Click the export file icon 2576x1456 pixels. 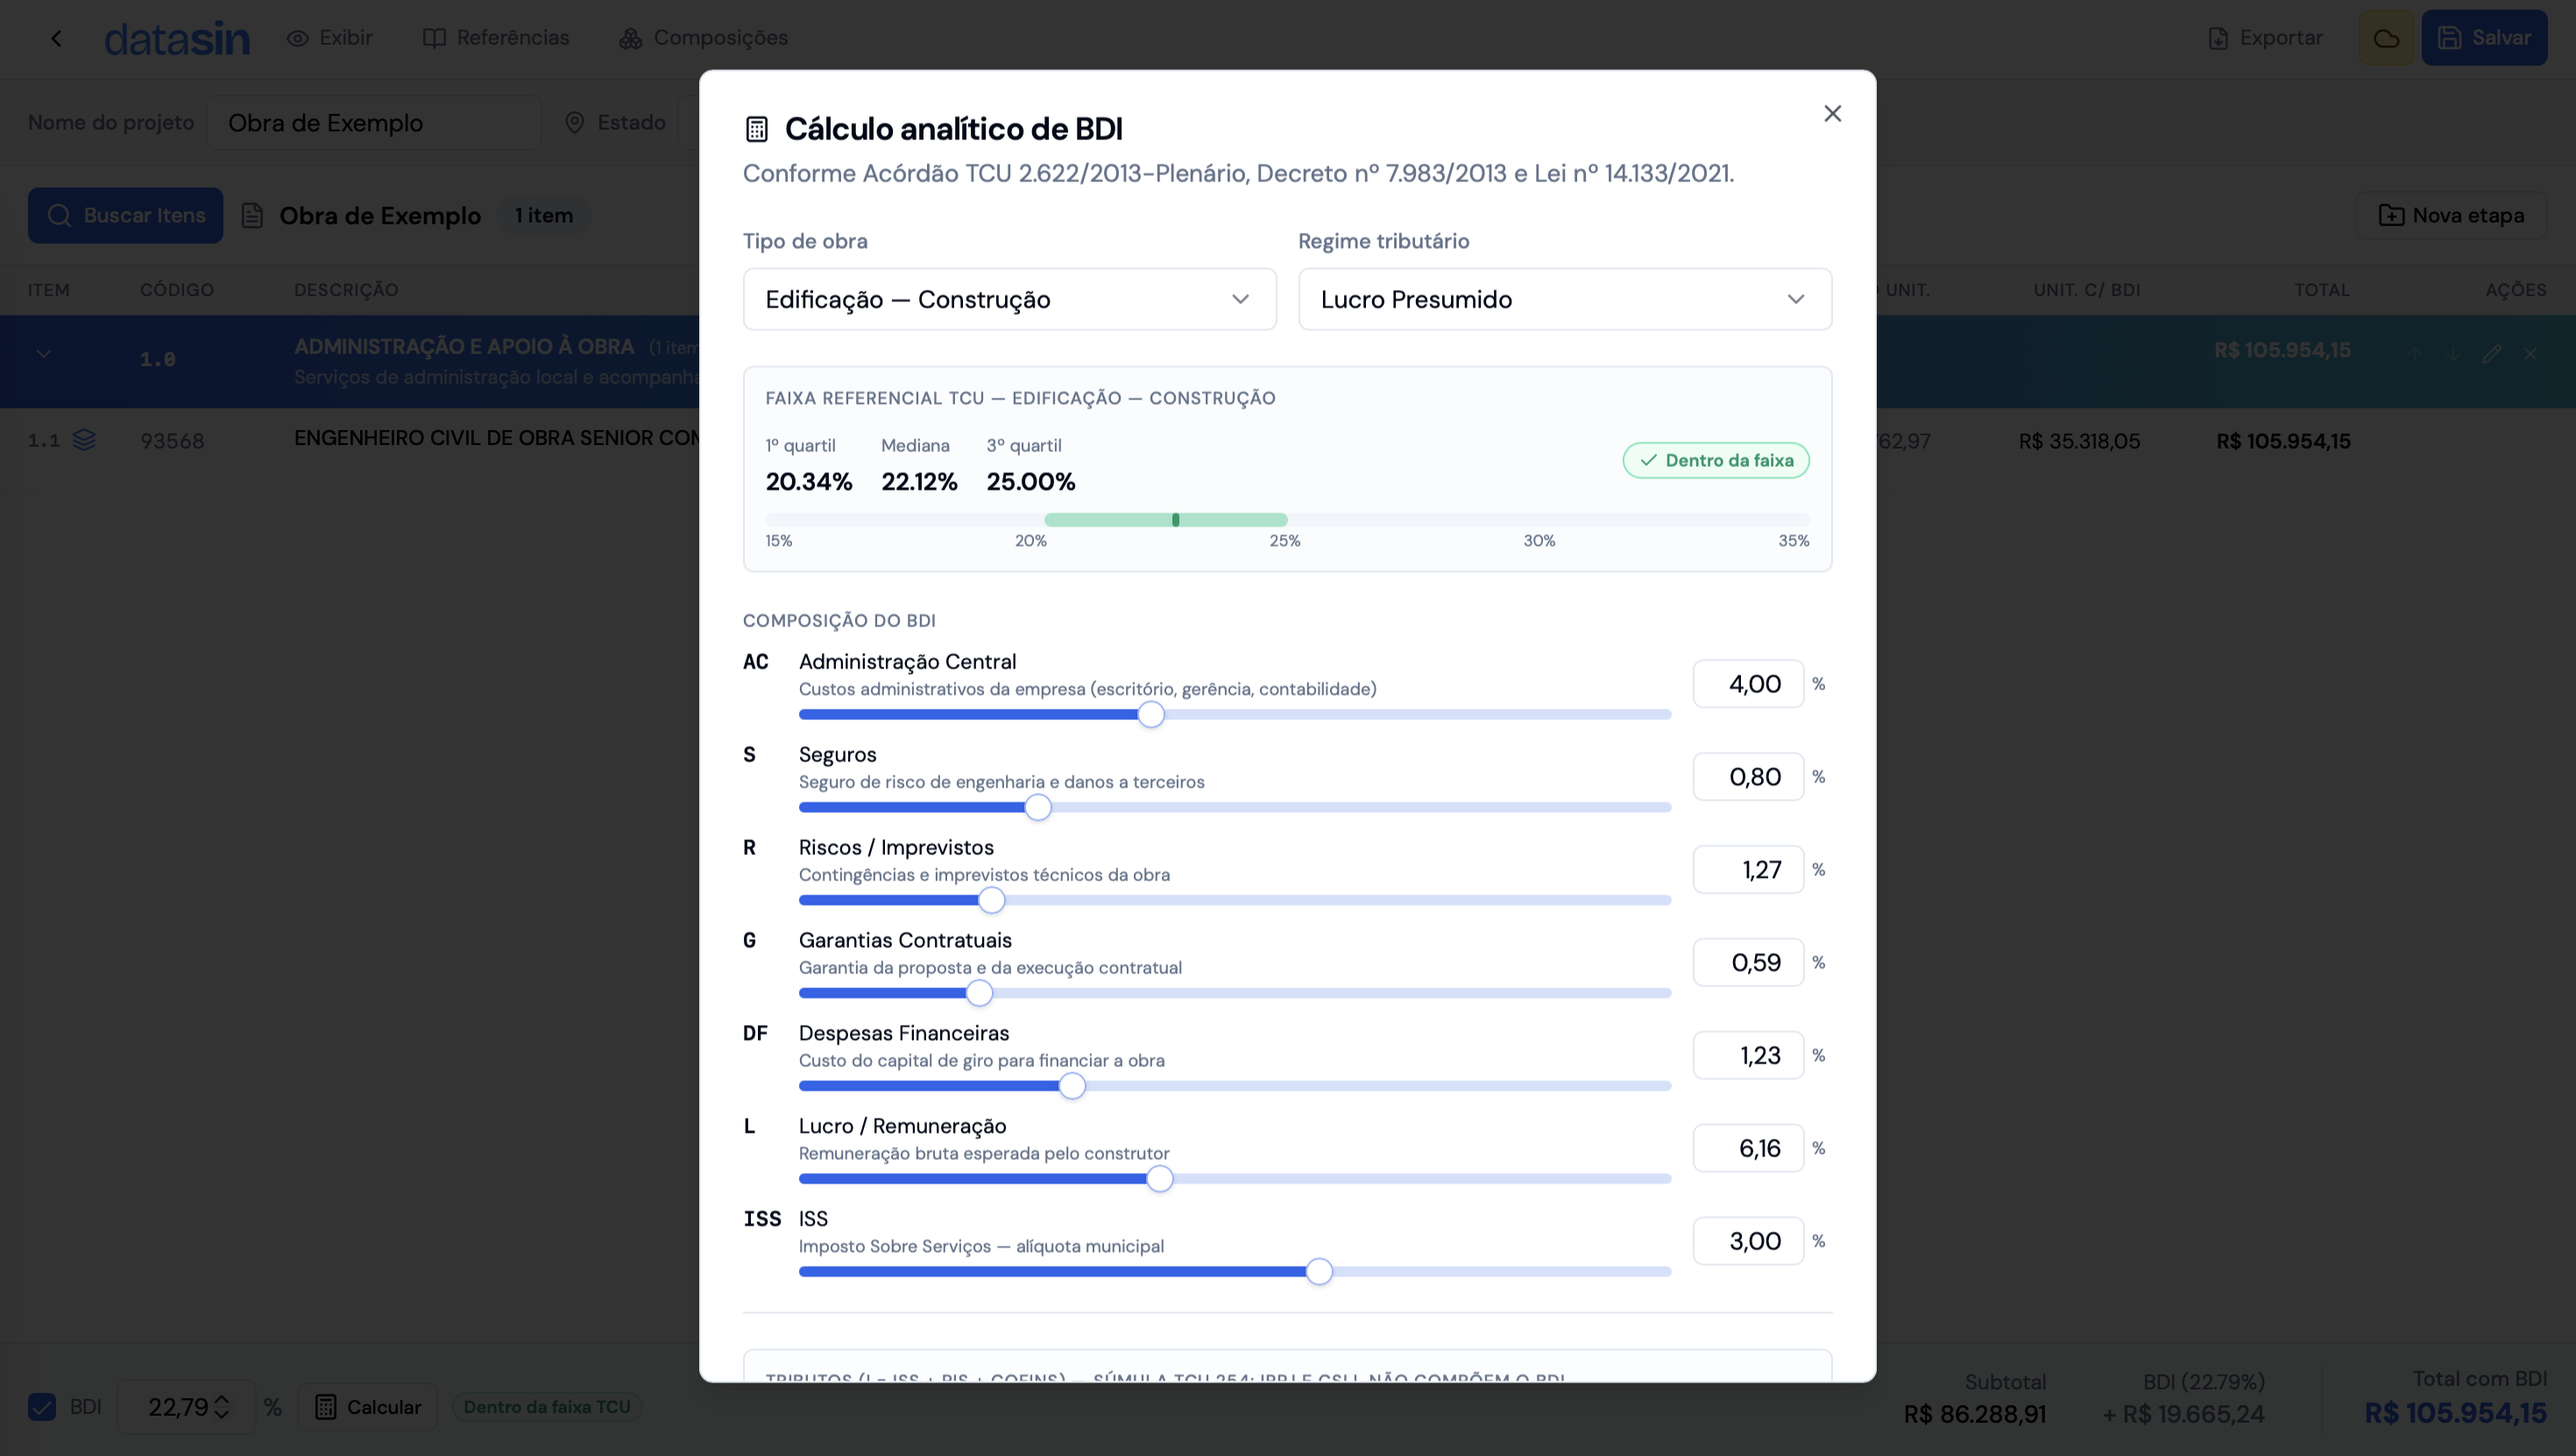coord(2218,38)
